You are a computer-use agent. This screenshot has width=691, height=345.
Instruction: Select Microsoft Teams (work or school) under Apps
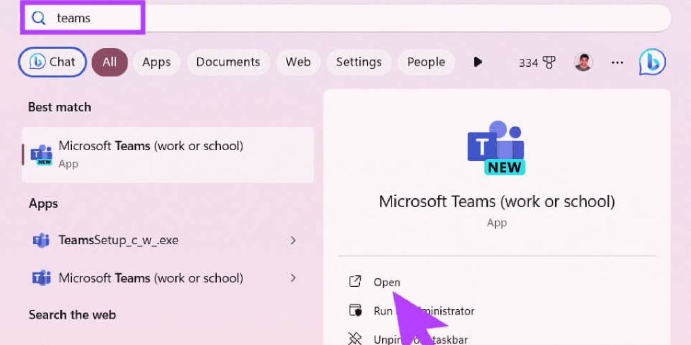click(x=167, y=278)
